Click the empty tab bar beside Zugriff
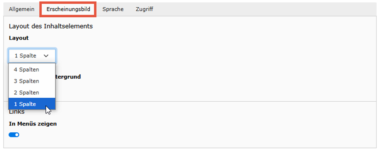Image resolution: width=380 pixels, height=152 pixels. pyautogui.click(x=267, y=9)
